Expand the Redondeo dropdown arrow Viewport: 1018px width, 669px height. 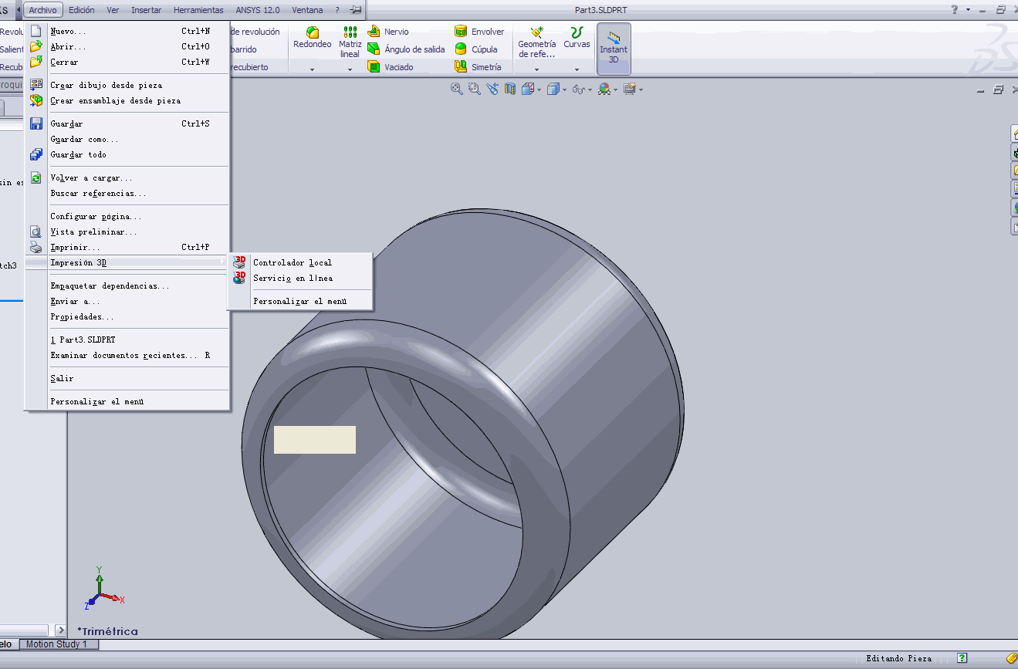(313, 69)
